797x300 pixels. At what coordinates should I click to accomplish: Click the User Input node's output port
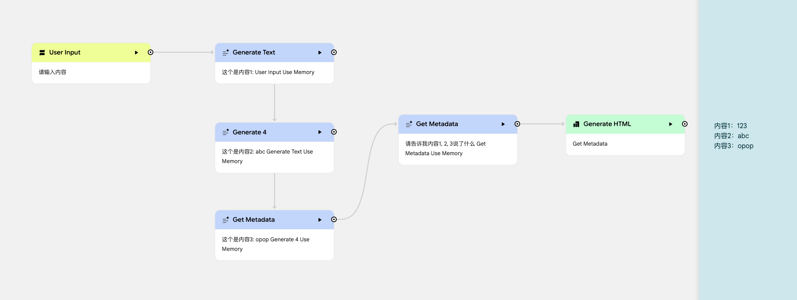150,52
